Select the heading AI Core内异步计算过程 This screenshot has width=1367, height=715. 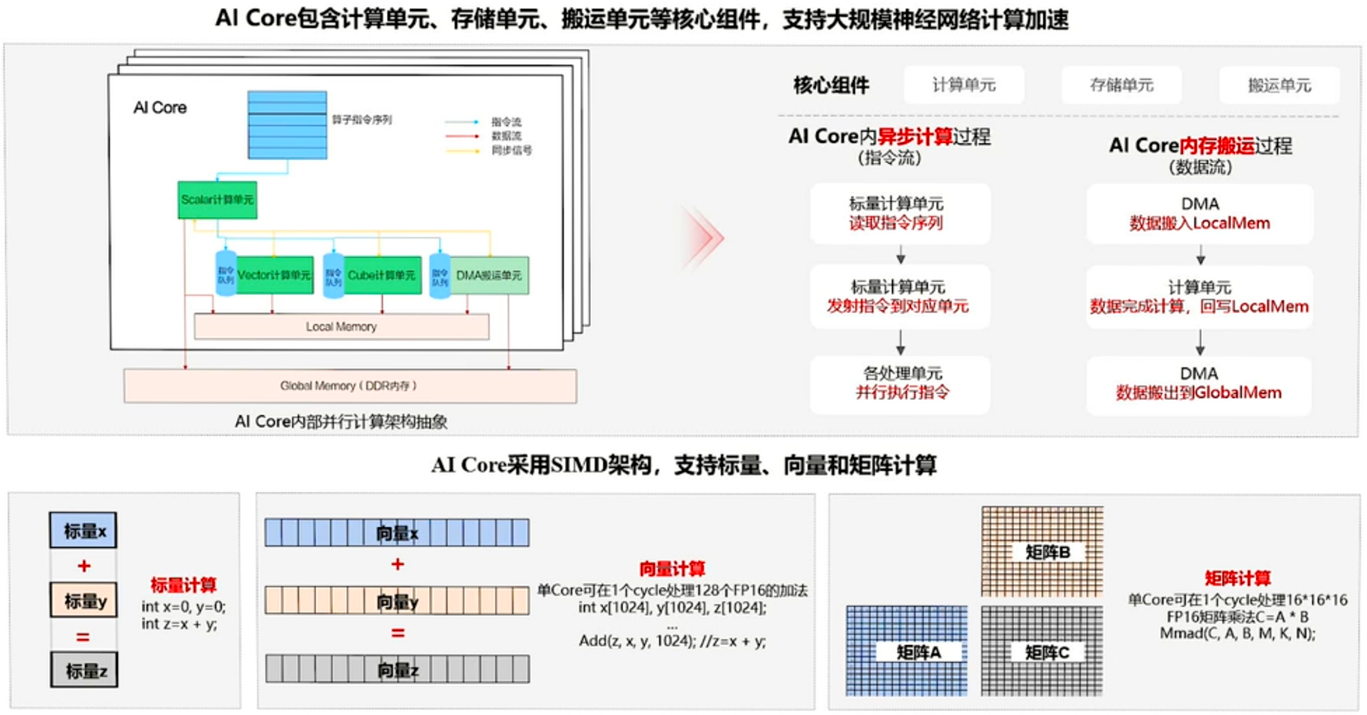[x=889, y=137]
